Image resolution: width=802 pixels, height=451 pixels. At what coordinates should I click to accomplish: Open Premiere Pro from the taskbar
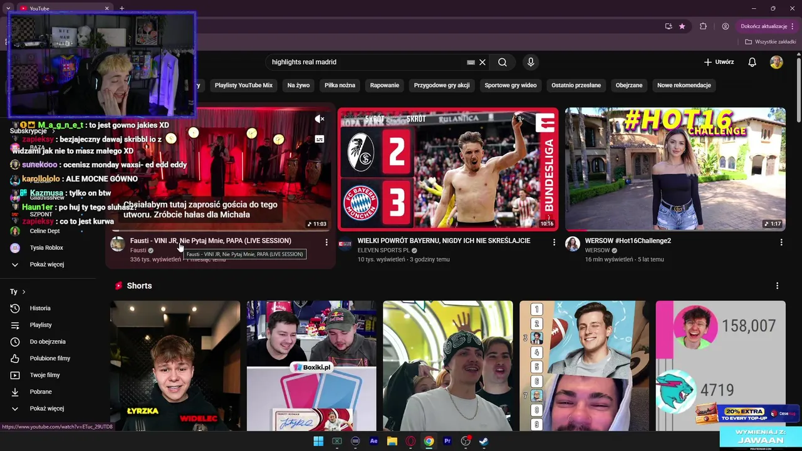pos(447,441)
